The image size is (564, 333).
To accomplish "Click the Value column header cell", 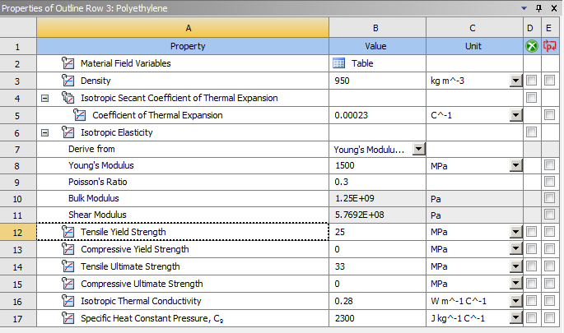I will pos(377,46).
